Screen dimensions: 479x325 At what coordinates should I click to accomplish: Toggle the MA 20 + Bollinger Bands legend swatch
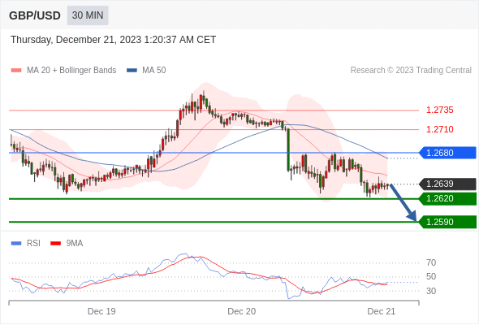[16, 71]
